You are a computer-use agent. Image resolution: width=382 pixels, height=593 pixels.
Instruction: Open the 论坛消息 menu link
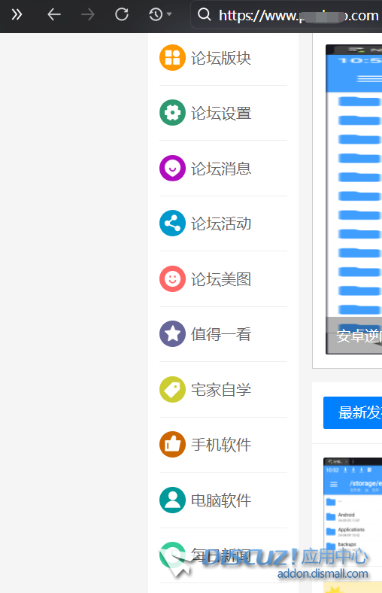point(221,169)
